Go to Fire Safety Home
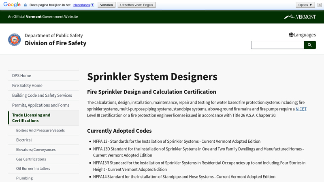This screenshot has width=324, height=182. 44,85
